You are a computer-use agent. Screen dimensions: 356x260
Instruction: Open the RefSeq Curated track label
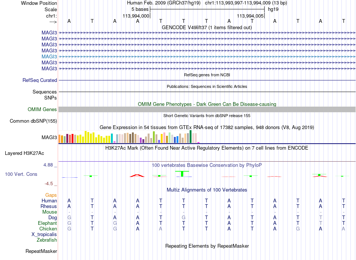(x=40, y=80)
